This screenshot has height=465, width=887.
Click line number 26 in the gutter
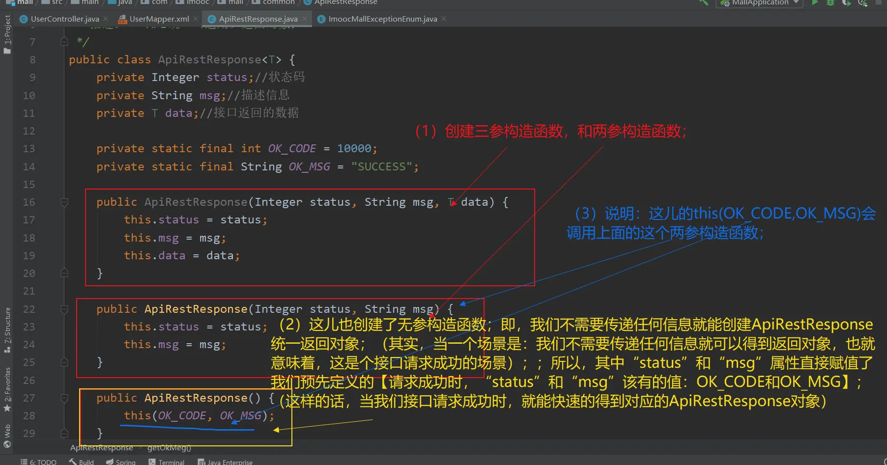tap(29, 380)
